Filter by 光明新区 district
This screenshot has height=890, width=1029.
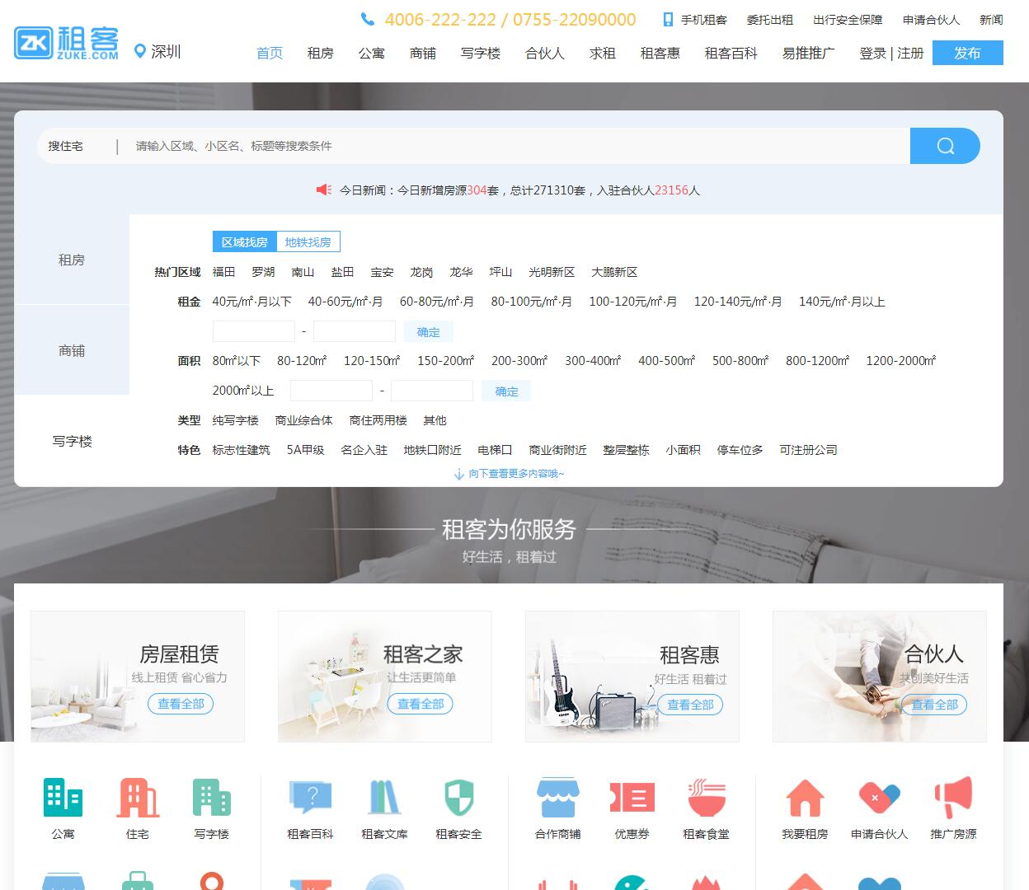point(552,272)
